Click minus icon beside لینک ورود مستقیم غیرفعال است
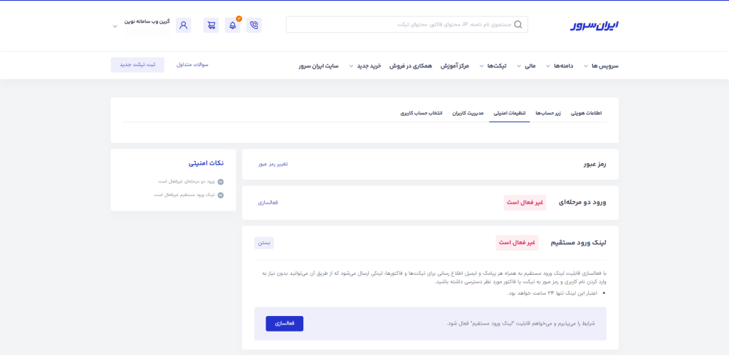Image resolution: width=729 pixels, height=355 pixels. [x=221, y=195]
